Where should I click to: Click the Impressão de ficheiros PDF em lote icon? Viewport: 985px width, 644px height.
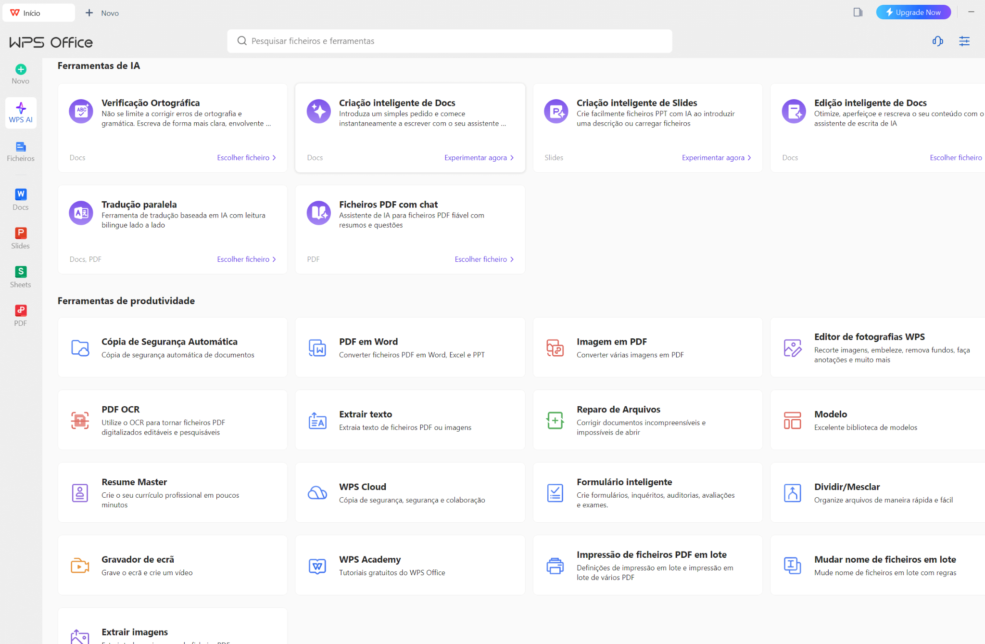pos(555,566)
